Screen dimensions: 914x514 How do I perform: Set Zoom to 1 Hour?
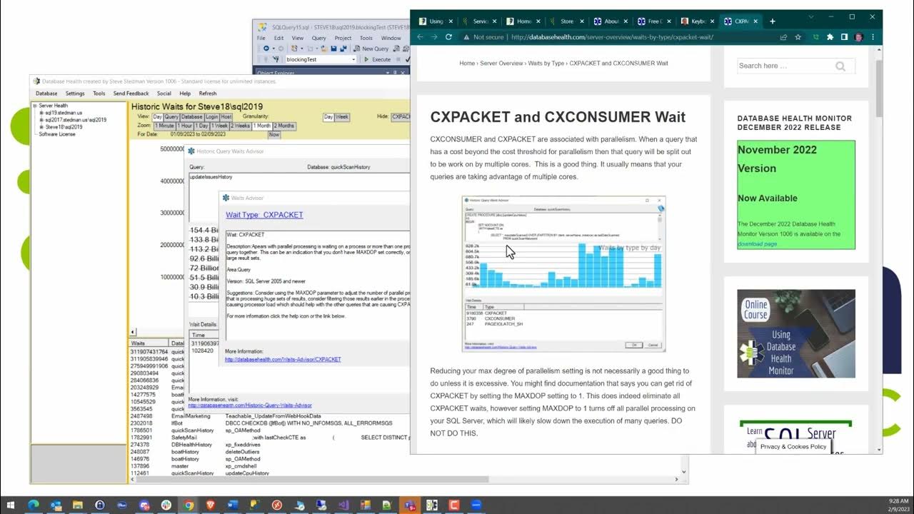point(184,126)
